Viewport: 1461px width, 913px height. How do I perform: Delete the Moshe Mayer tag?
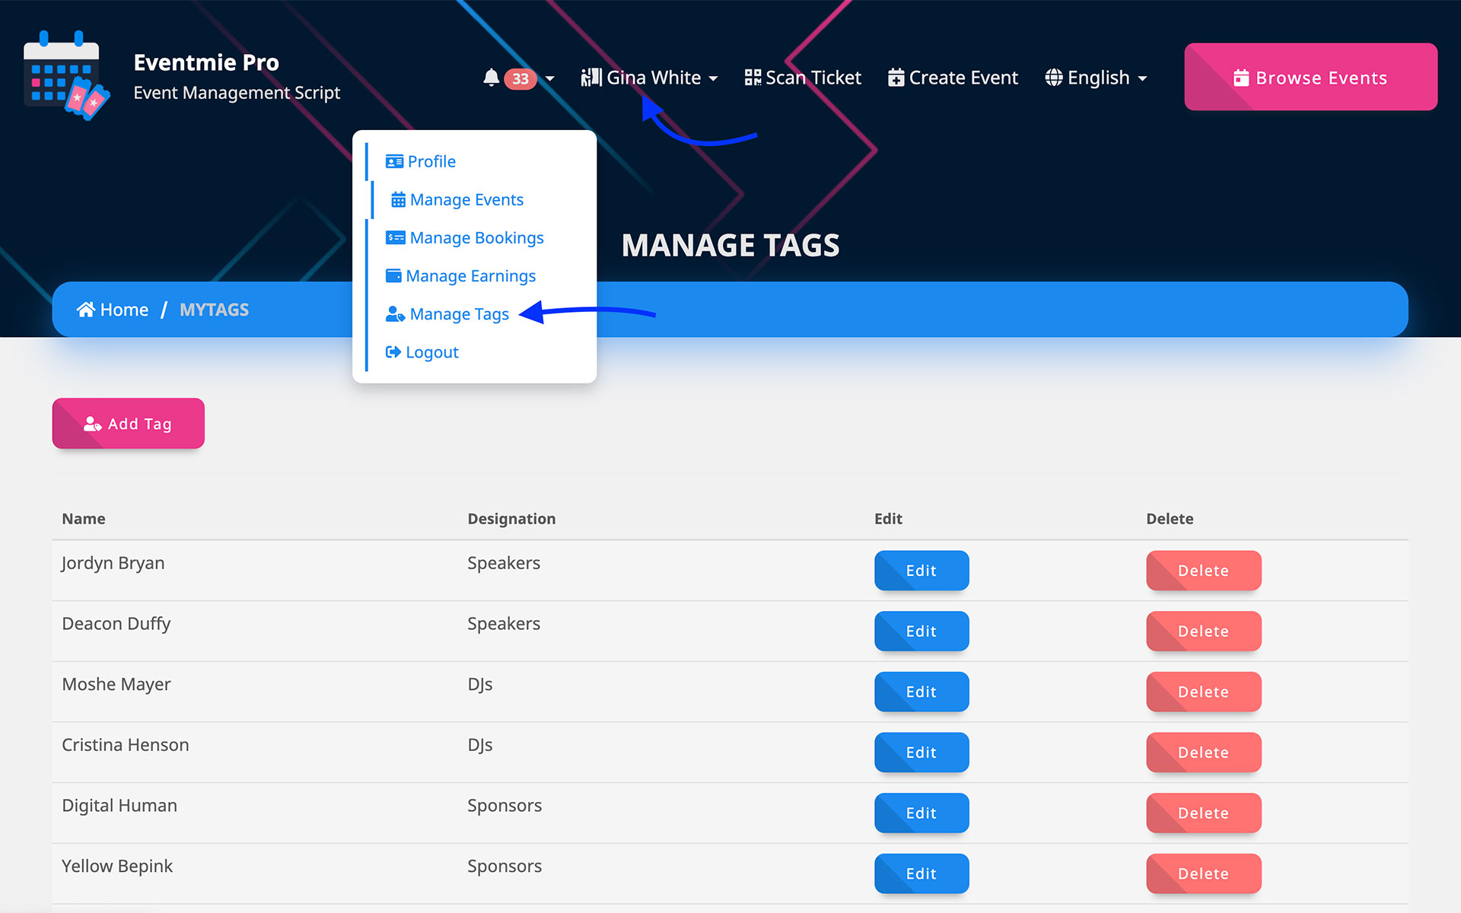1203,692
